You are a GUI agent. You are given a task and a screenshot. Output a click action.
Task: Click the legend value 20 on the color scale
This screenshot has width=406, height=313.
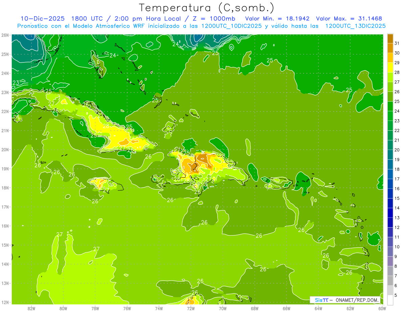(x=397, y=150)
